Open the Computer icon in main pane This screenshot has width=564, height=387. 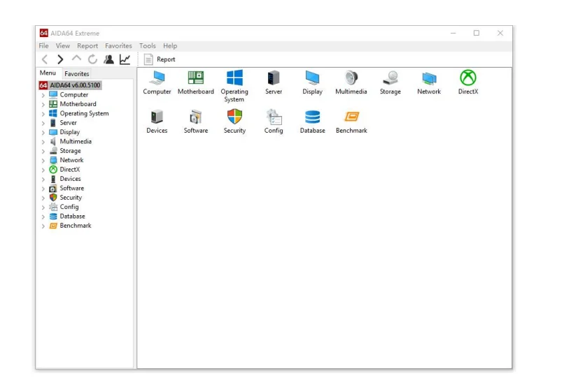coord(157,78)
